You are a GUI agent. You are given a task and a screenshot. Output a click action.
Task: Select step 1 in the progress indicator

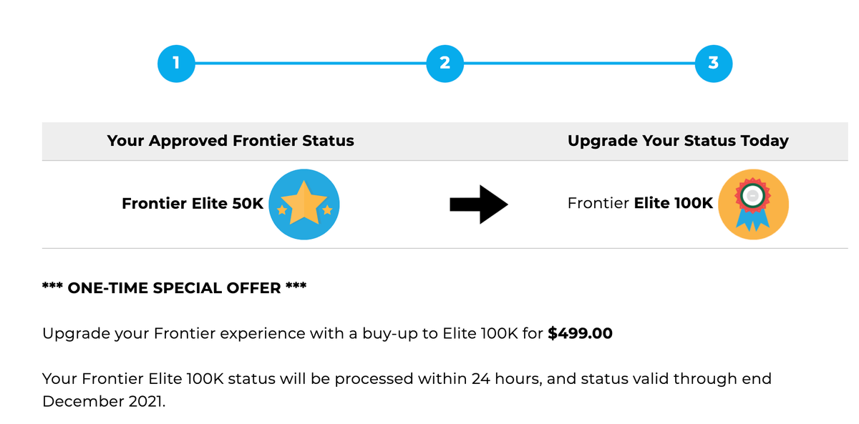tap(176, 63)
